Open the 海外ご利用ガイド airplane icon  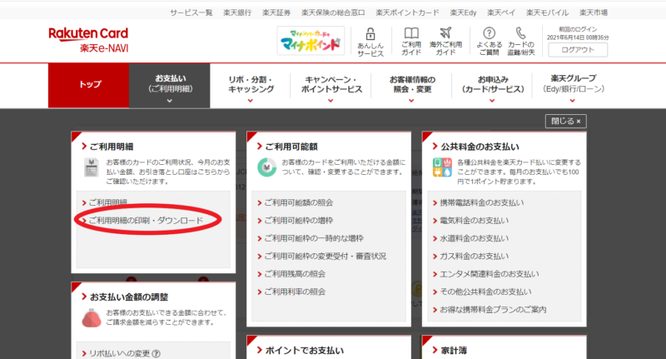[445, 32]
